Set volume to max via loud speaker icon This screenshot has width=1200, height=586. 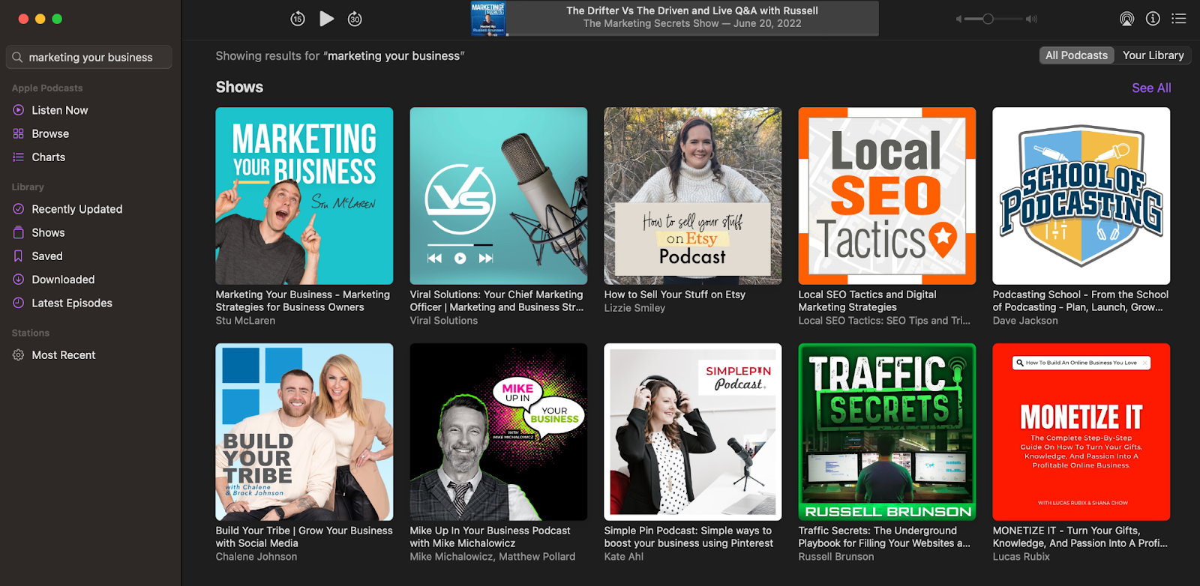click(1032, 19)
